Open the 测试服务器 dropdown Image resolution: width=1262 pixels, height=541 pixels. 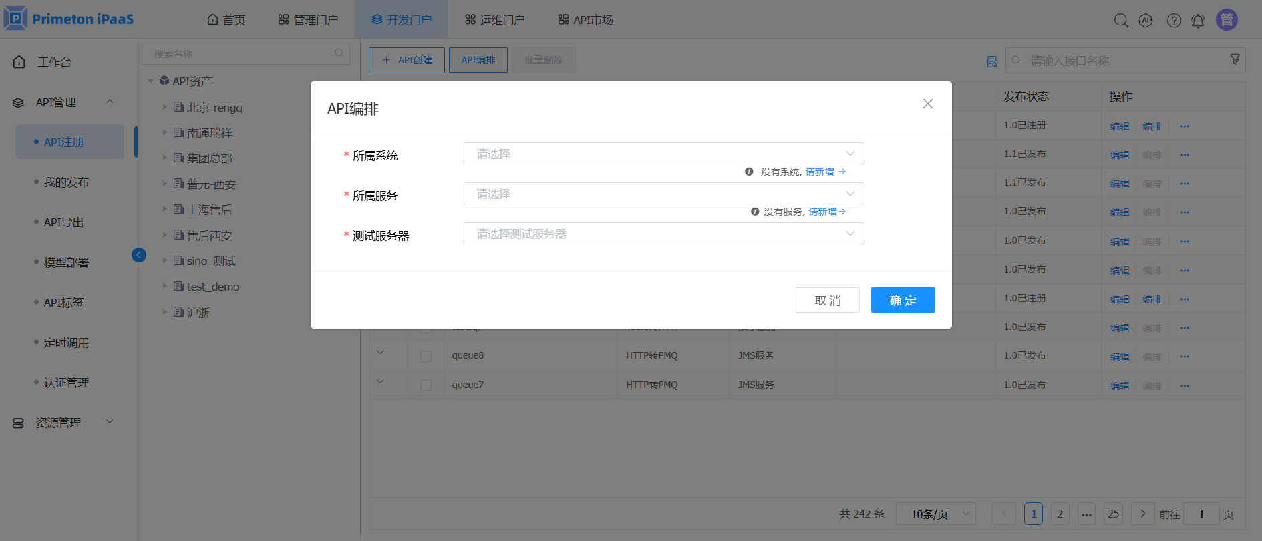click(663, 234)
